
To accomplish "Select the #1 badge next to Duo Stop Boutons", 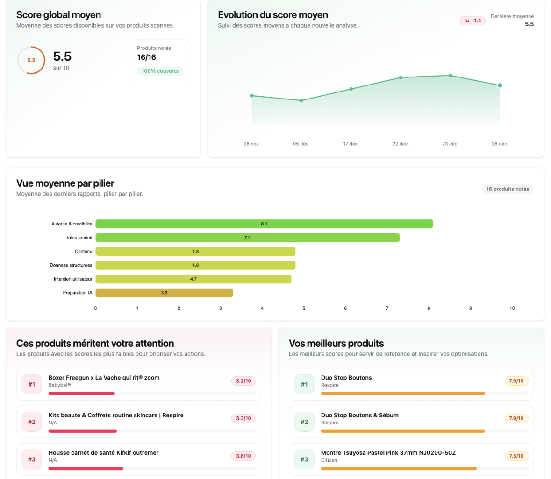I will click(x=304, y=384).
